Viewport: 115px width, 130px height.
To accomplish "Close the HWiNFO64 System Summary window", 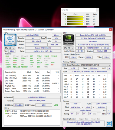I will click(111, 30).
